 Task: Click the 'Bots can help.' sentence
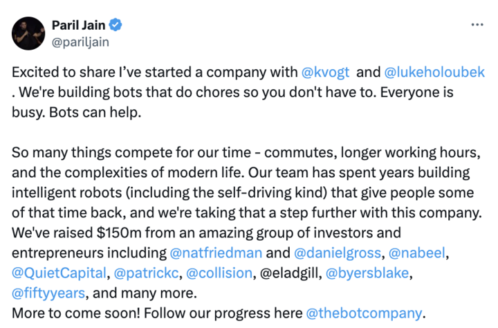pos(95,113)
